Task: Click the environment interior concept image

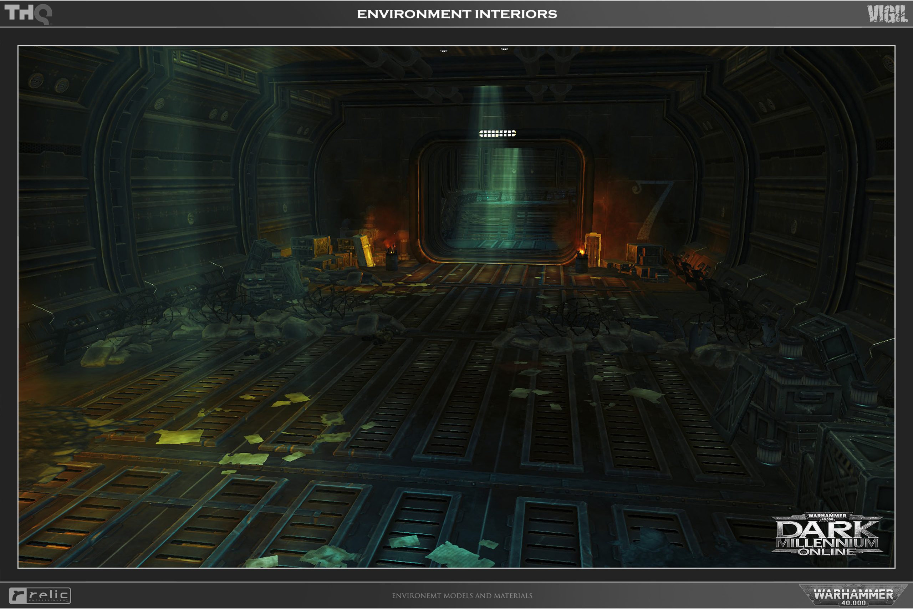Action: (x=456, y=307)
